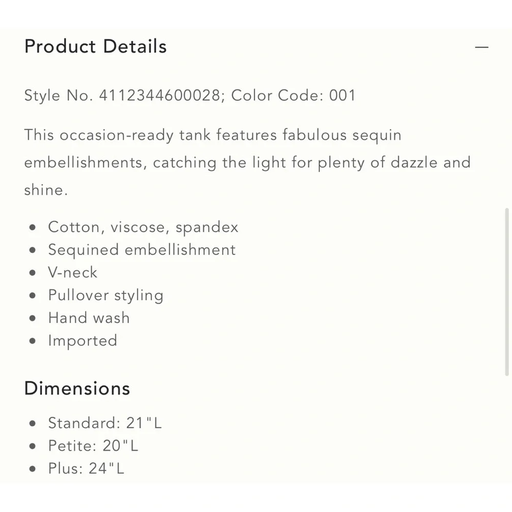Click the 'Hand wash' care item
This screenshot has width=512, height=512.
(x=89, y=318)
